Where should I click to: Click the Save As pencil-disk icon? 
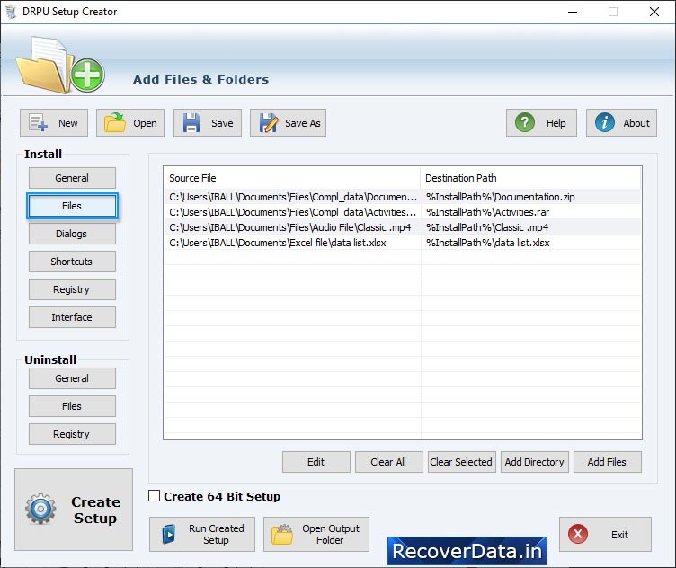tap(268, 123)
